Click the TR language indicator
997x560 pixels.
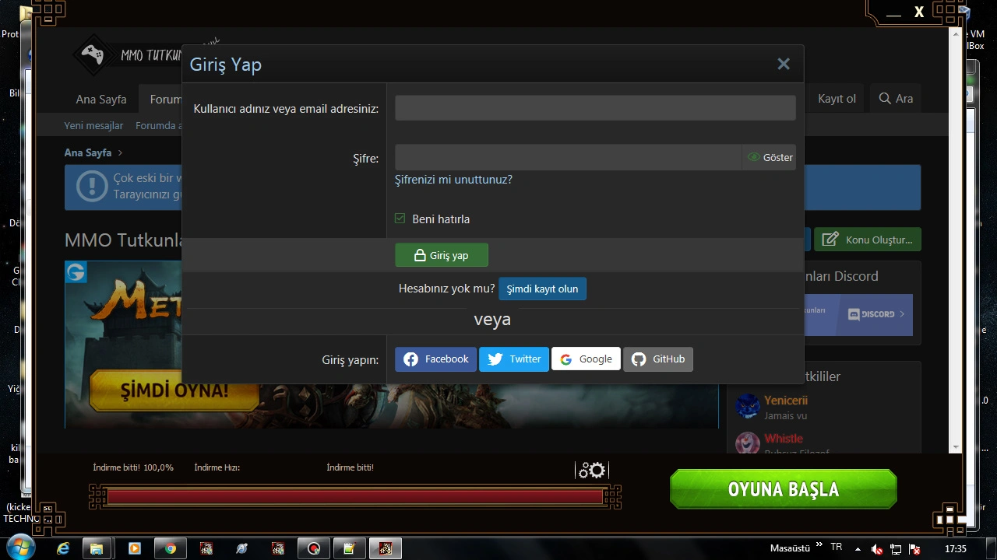pos(837,548)
